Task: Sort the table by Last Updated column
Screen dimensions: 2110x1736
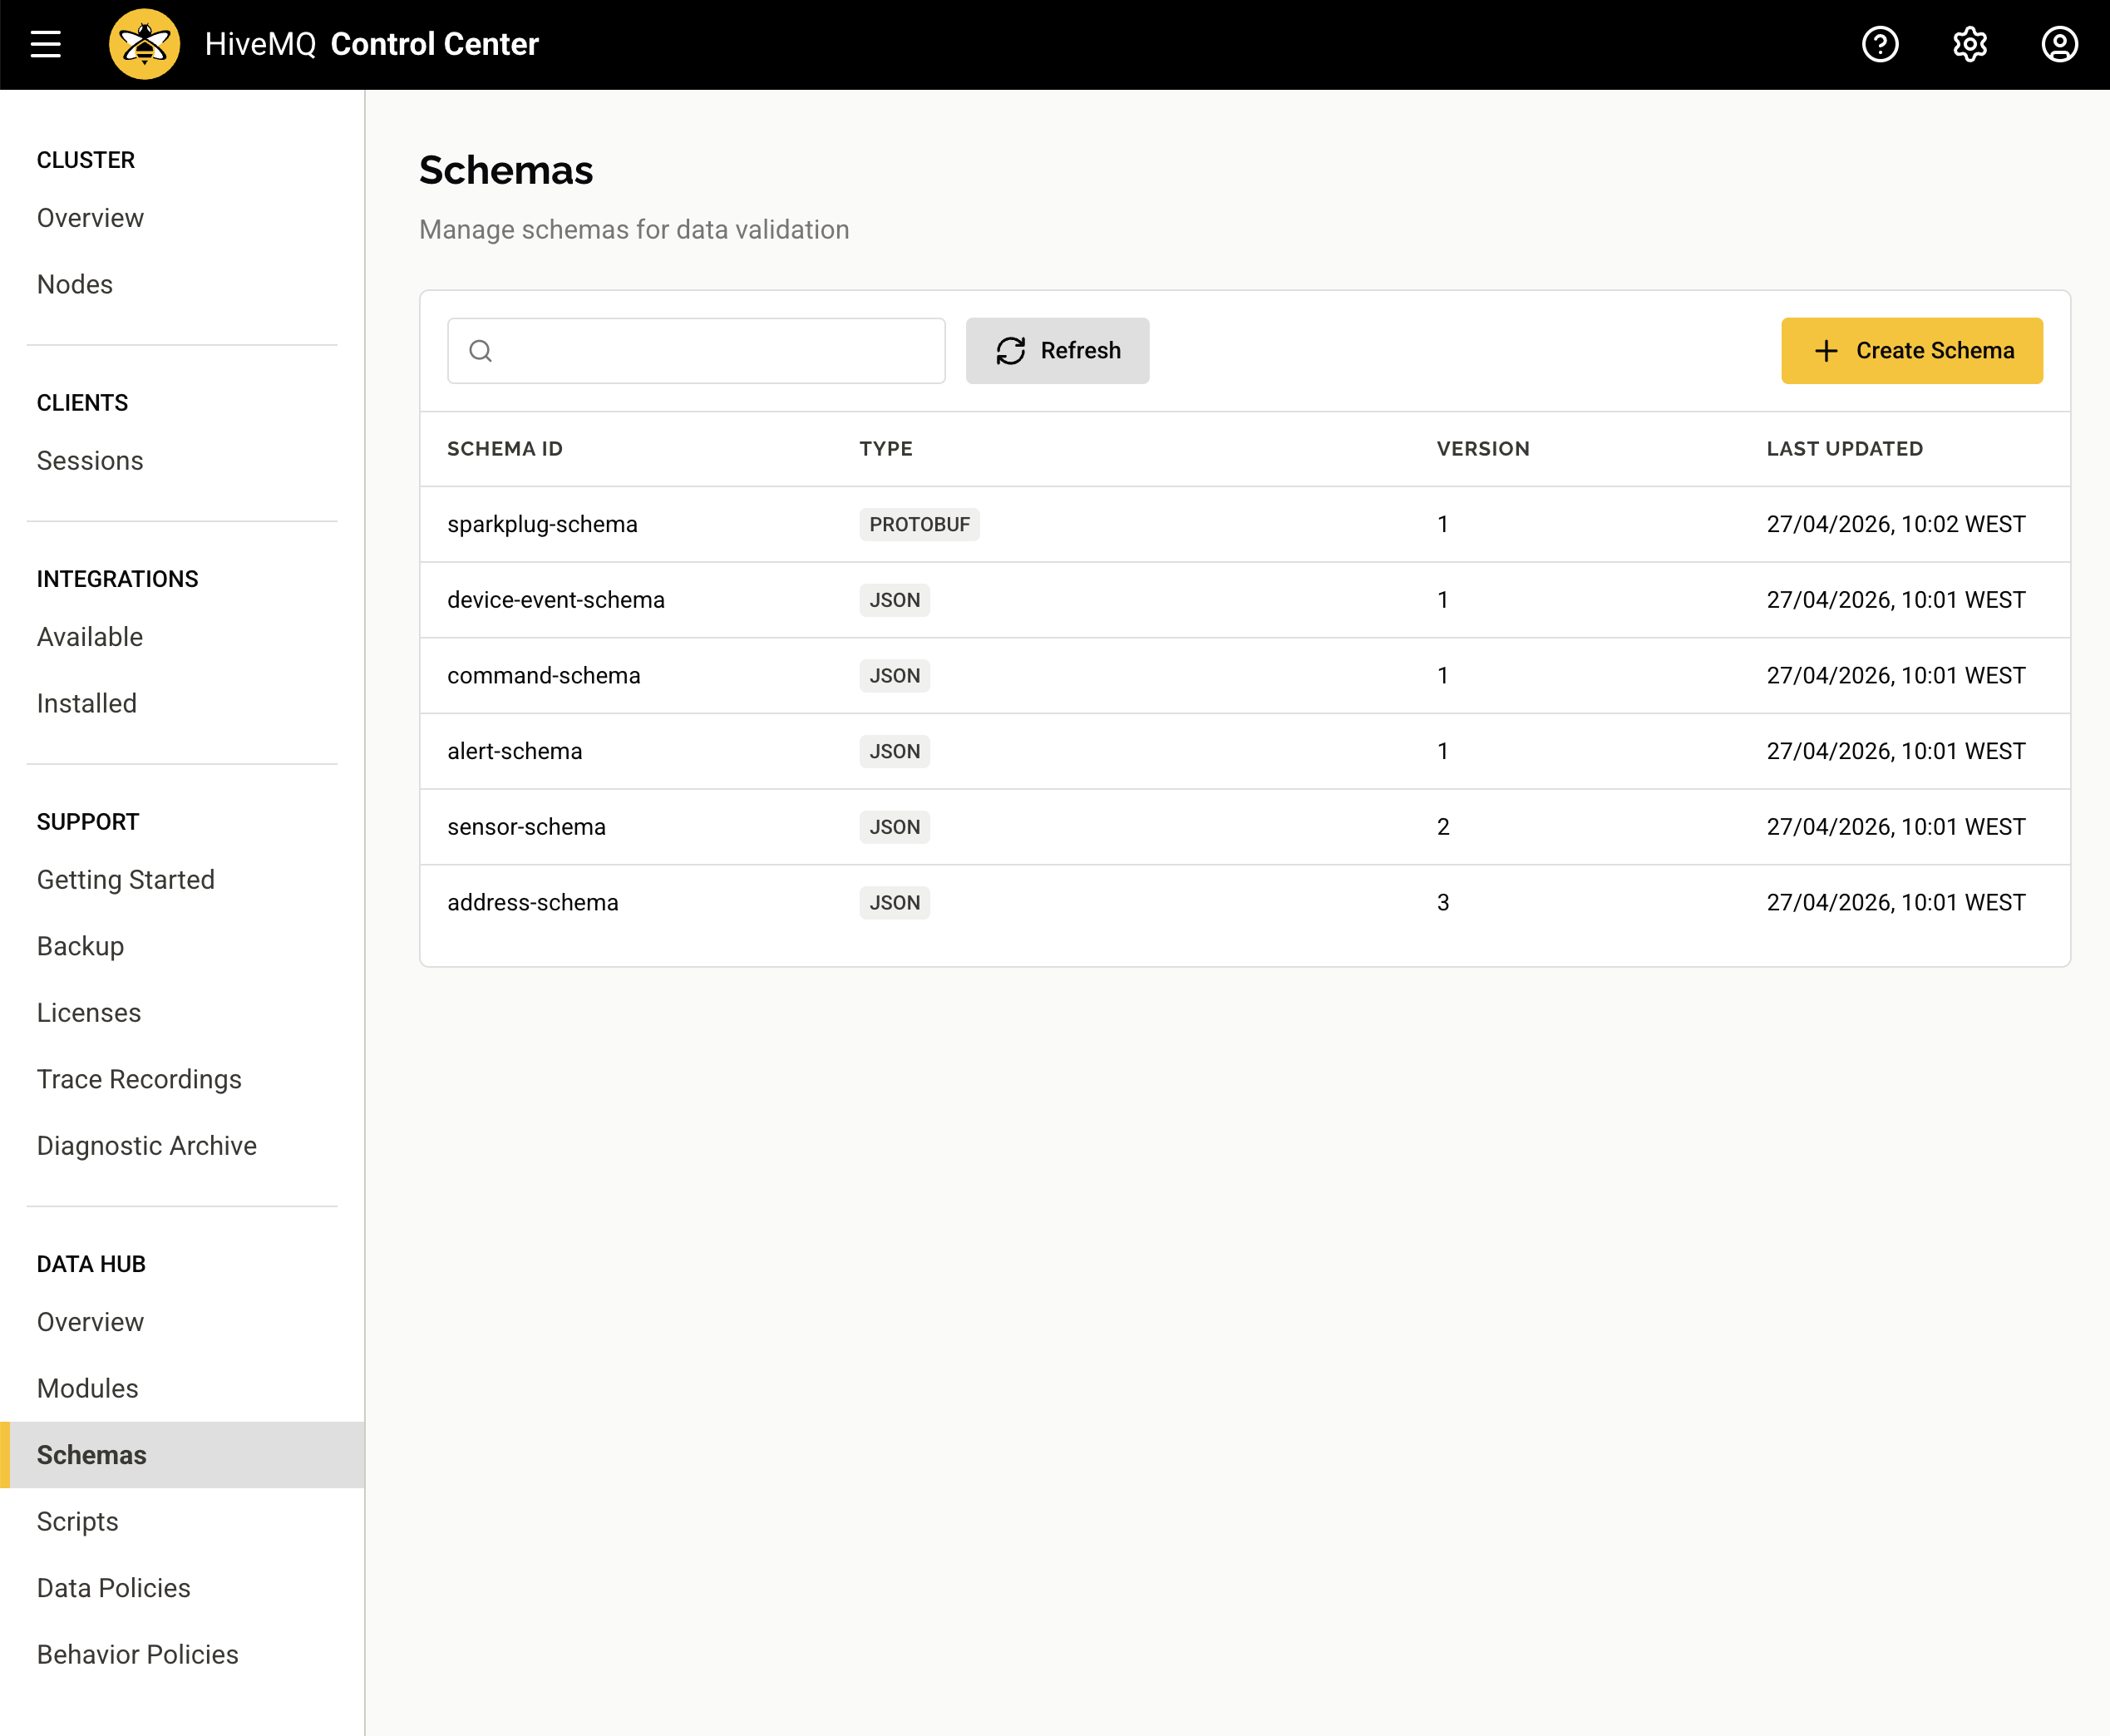Action: coord(1844,449)
